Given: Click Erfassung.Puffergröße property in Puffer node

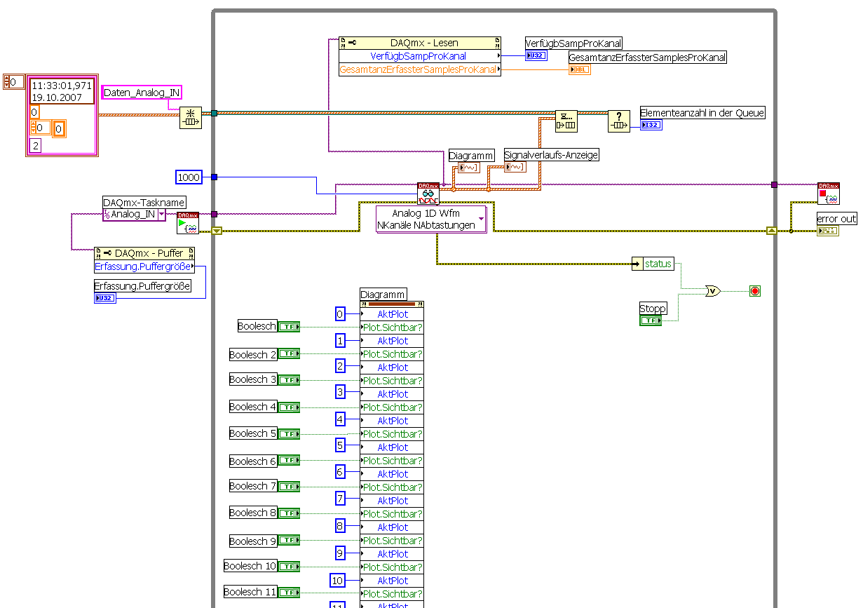Looking at the screenshot, I should [144, 266].
